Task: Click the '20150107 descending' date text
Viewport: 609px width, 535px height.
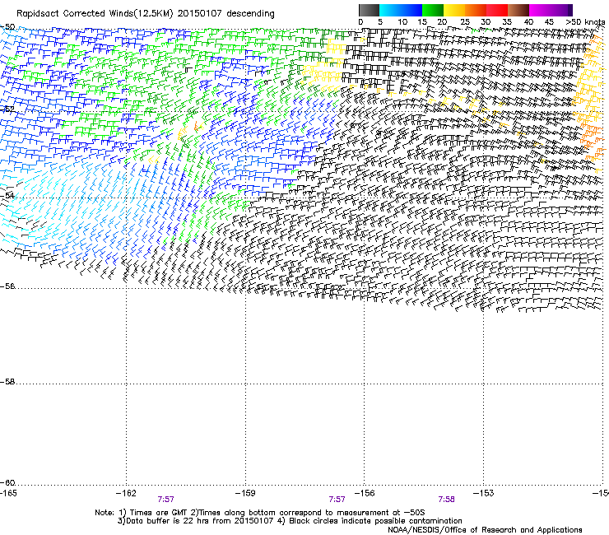Action: (x=226, y=14)
